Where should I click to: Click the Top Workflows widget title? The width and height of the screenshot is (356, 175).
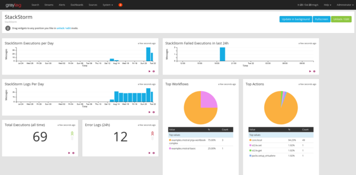177,84
